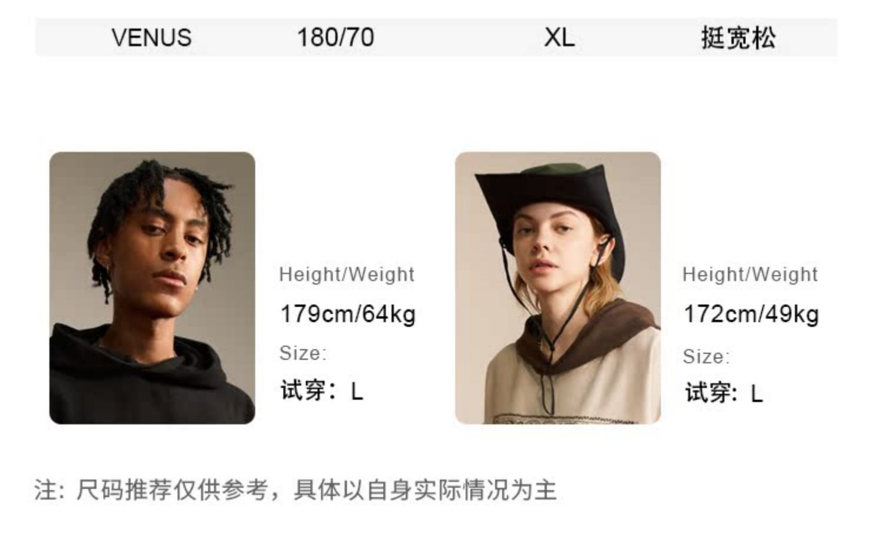Click the XL size cell
882x540 pixels.
pyautogui.click(x=559, y=38)
